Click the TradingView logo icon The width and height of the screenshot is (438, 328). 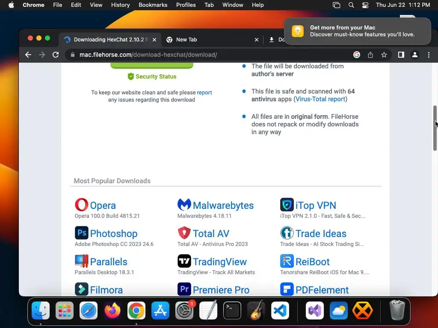pos(184,261)
